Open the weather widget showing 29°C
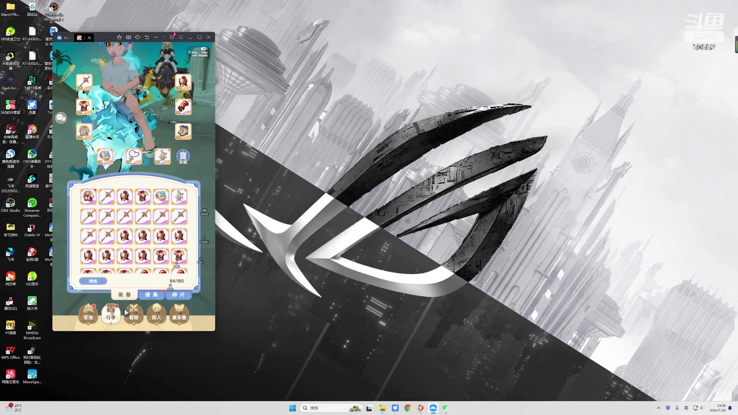 (x=14, y=408)
